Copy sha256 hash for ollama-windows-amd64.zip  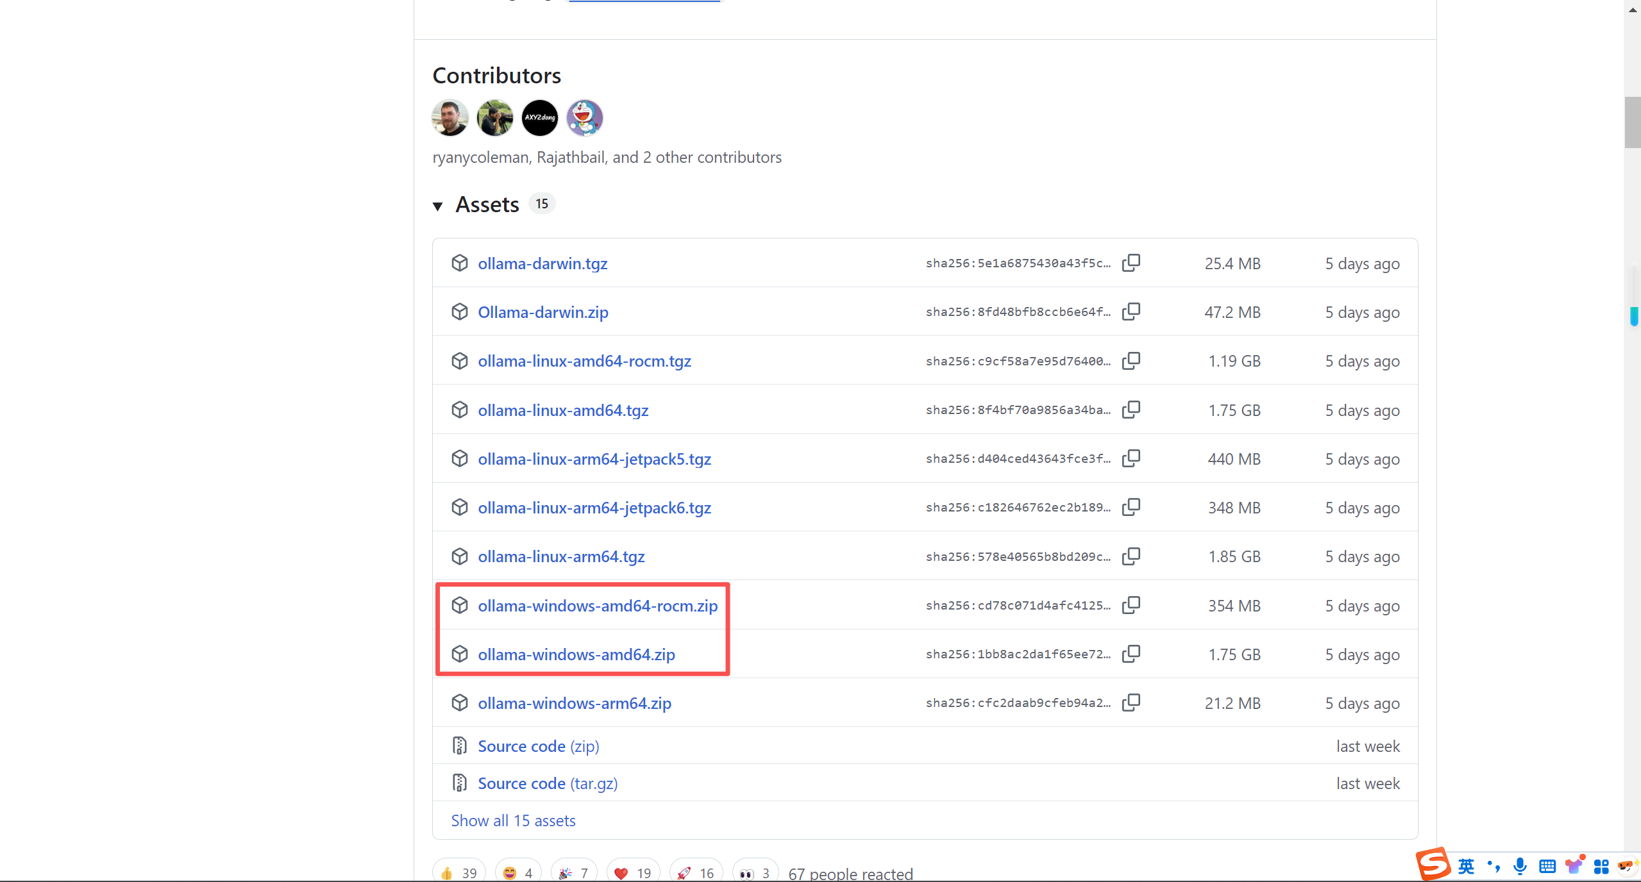[1131, 654]
